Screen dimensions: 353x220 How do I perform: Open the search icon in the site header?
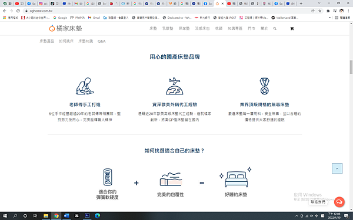point(275,29)
